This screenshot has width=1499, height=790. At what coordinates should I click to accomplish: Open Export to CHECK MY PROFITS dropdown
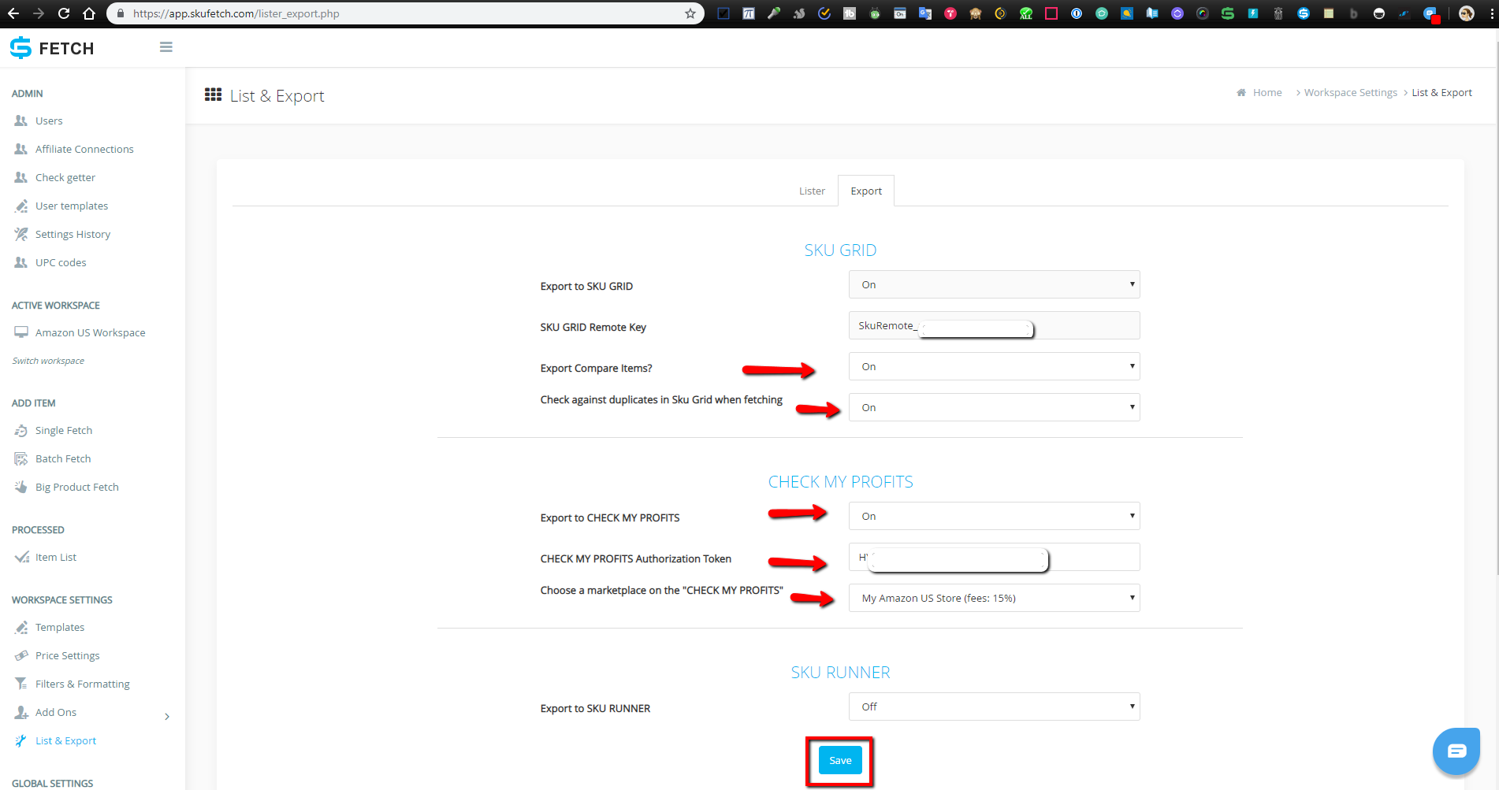pyautogui.click(x=994, y=516)
